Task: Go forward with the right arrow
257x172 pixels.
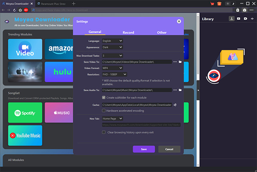Action: pos(9,10)
